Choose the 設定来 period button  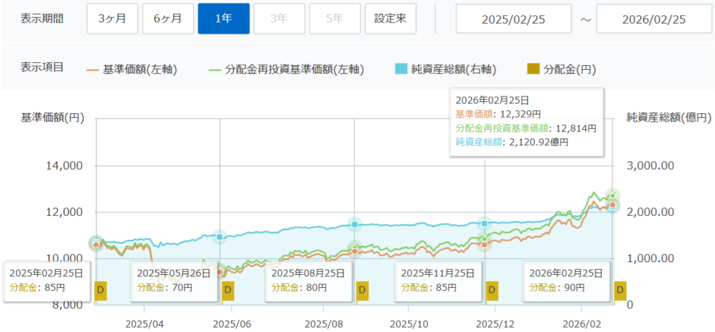[x=390, y=19]
